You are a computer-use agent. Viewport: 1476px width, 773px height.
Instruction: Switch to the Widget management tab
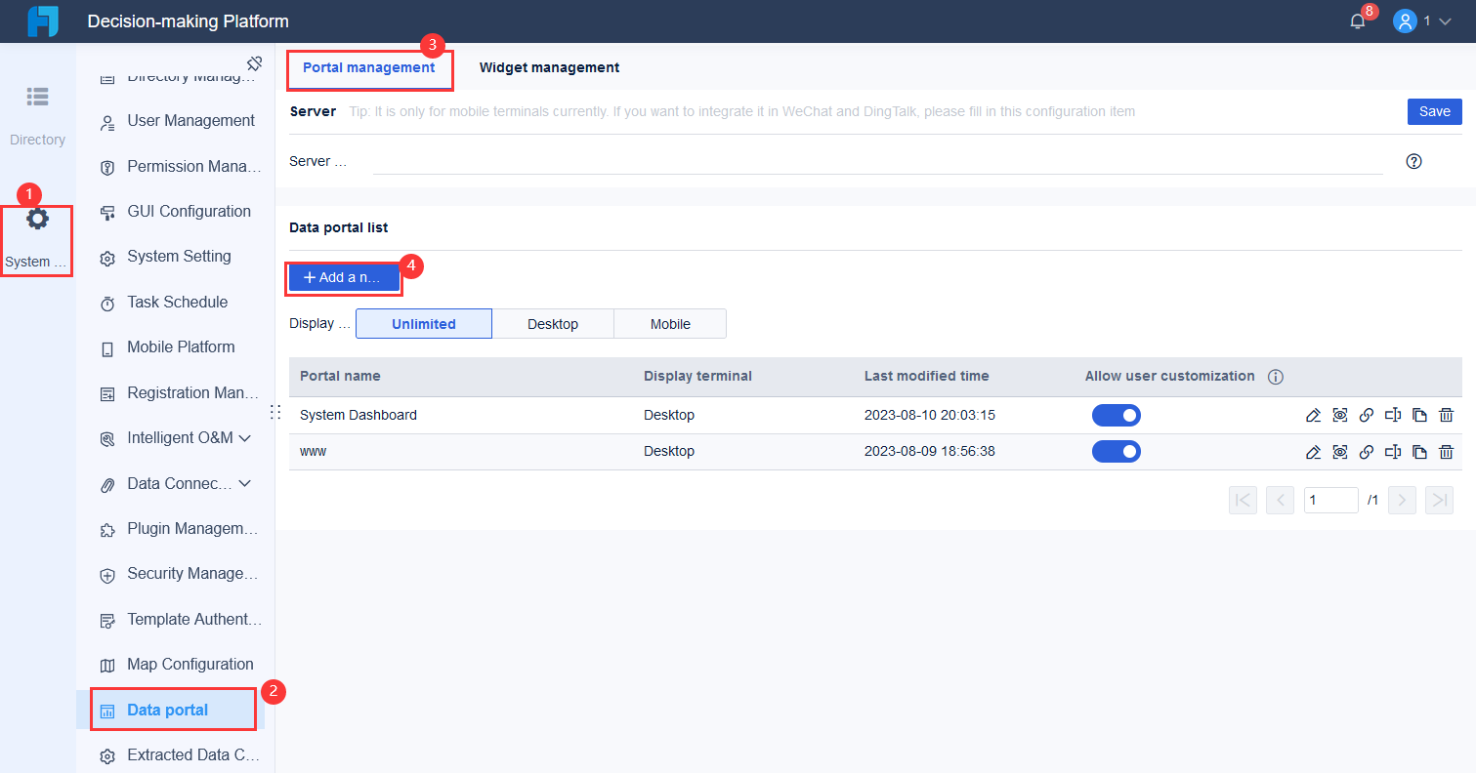pos(549,66)
